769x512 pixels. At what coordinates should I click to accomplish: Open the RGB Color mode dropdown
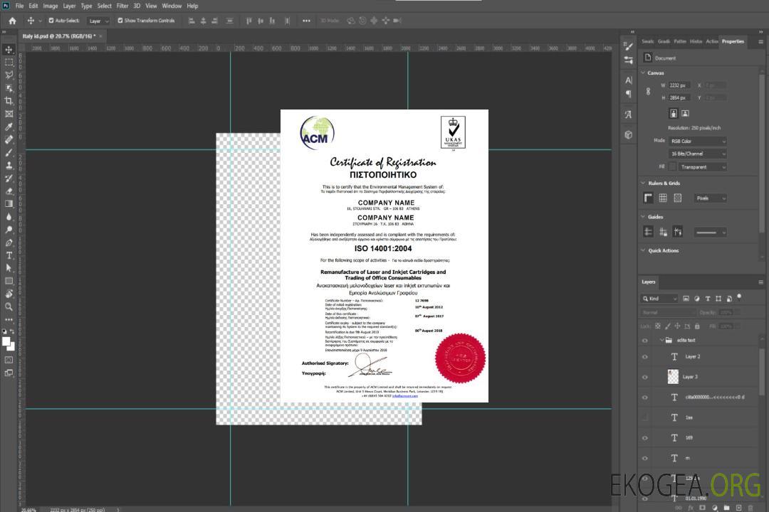[698, 142]
